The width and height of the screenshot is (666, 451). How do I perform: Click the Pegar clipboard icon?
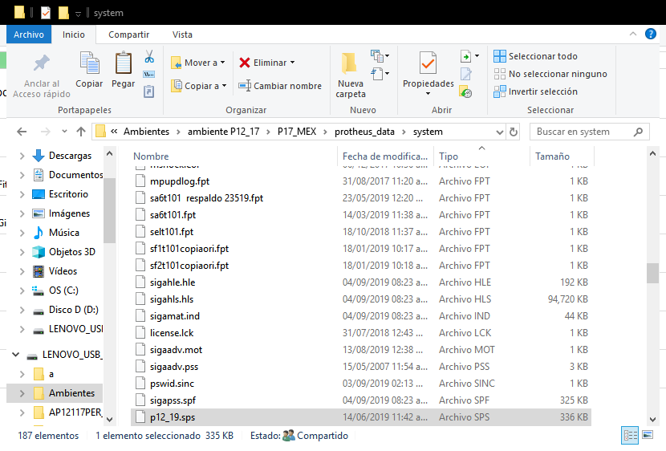coord(124,63)
